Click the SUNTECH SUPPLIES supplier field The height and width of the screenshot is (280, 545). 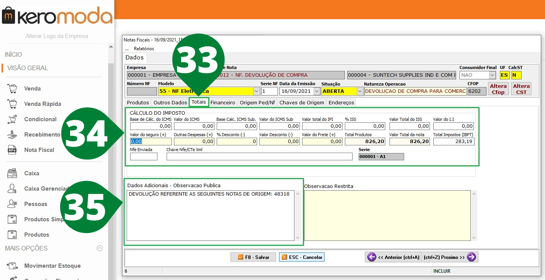pyautogui.click(x=402, y=75)
